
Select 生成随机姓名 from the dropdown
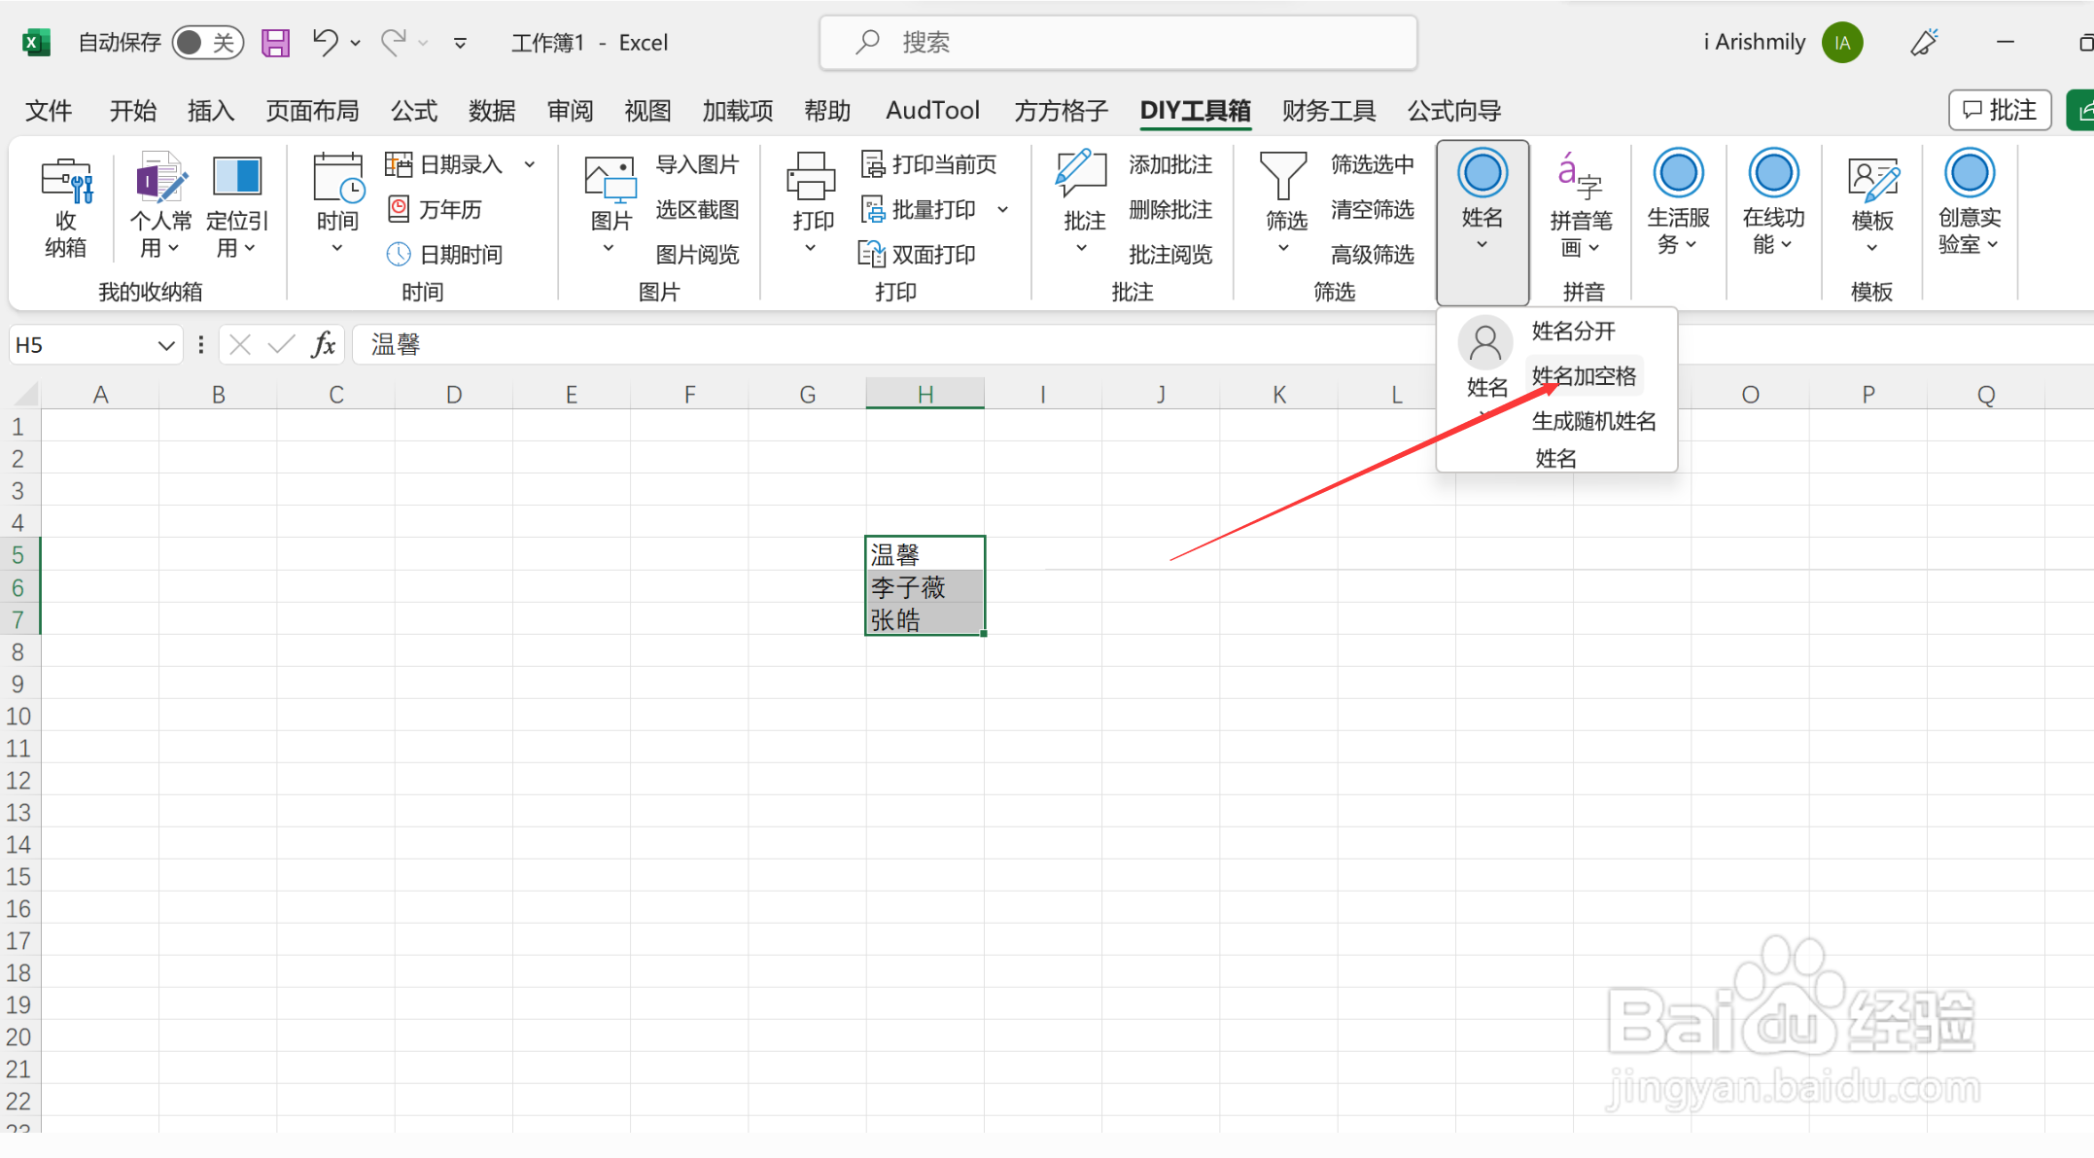[x=1594, y=420]
